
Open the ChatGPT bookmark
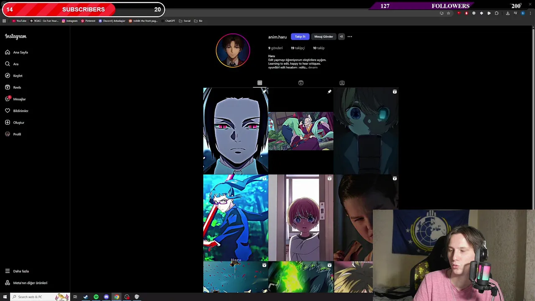(168, 21)
